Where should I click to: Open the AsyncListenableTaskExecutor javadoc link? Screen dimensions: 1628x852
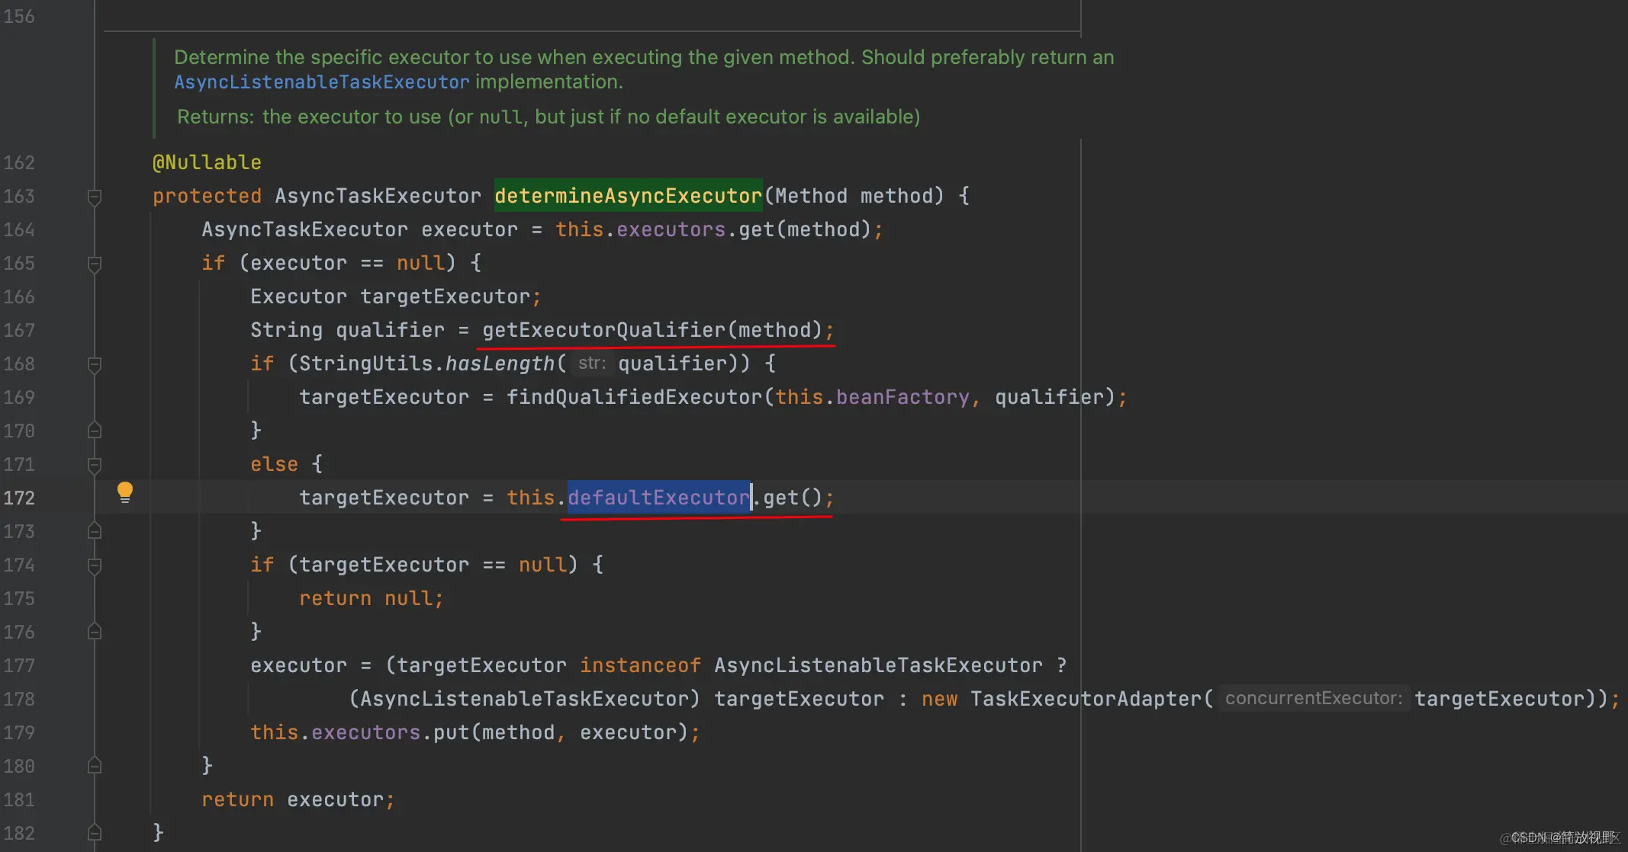point(320,82)
